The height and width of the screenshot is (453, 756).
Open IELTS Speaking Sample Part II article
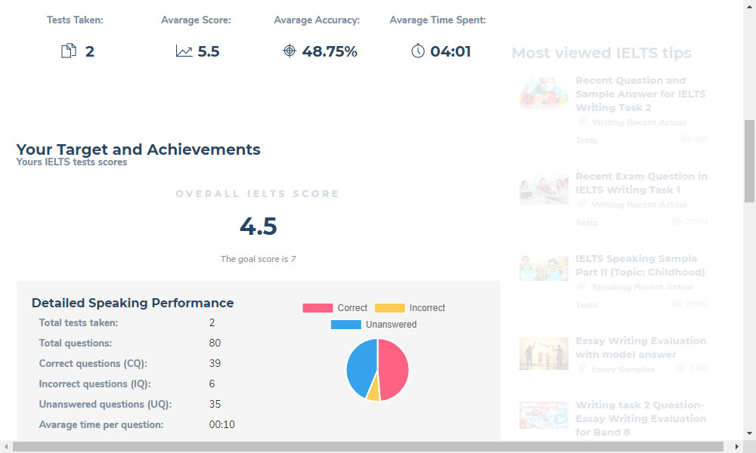point(640,265)
